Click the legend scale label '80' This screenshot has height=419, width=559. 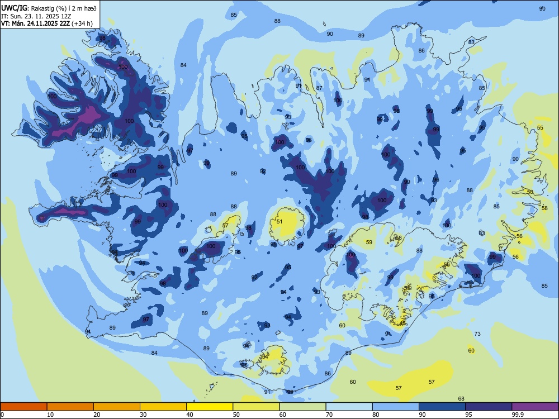pos(376,415)
